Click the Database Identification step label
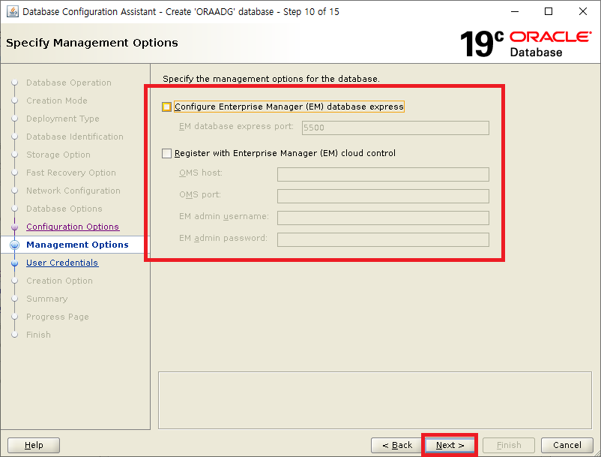Viewport: 601px width, 457px height. point(75,137)
